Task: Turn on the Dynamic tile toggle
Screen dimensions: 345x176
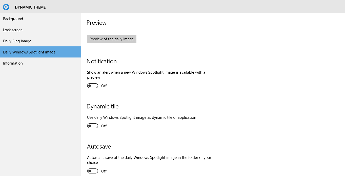Action: 93,126
